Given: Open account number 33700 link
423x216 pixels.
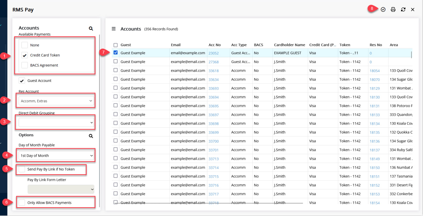Looking at the screenshot, I should 213,141.
